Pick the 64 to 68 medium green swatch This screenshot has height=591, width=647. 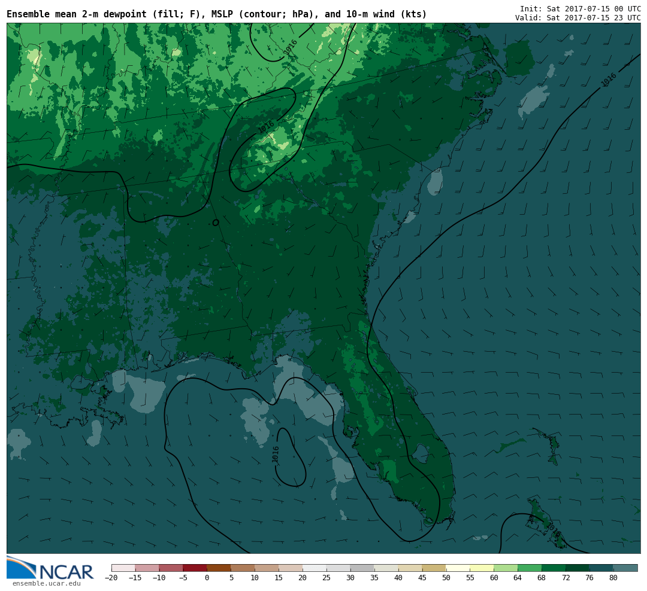pos(530,568)
